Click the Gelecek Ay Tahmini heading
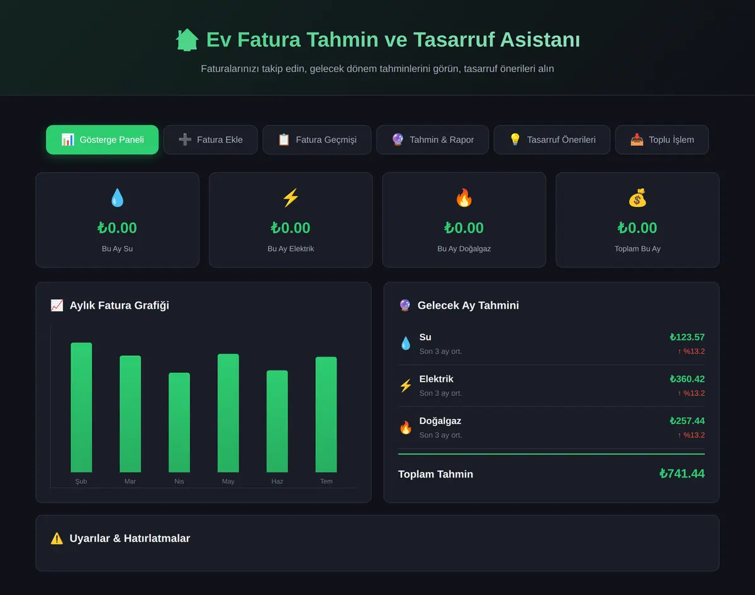 click(468, 306)
